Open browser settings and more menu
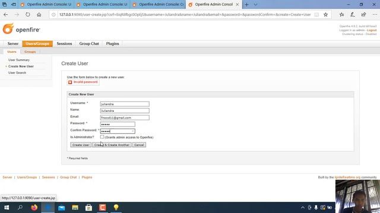The height and width of the screenshot is (213, 380). coord(375,14)
